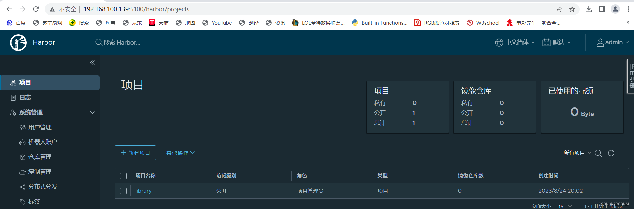Click the search magnifier icon in header
This screenshot has width=634, height=209.
pyautogui.click(x=99, y=42)
